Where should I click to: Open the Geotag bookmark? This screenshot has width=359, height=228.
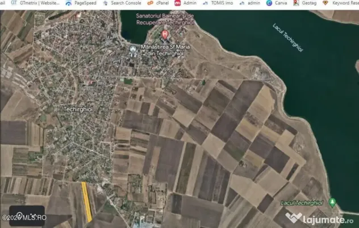tap(306, 3)
